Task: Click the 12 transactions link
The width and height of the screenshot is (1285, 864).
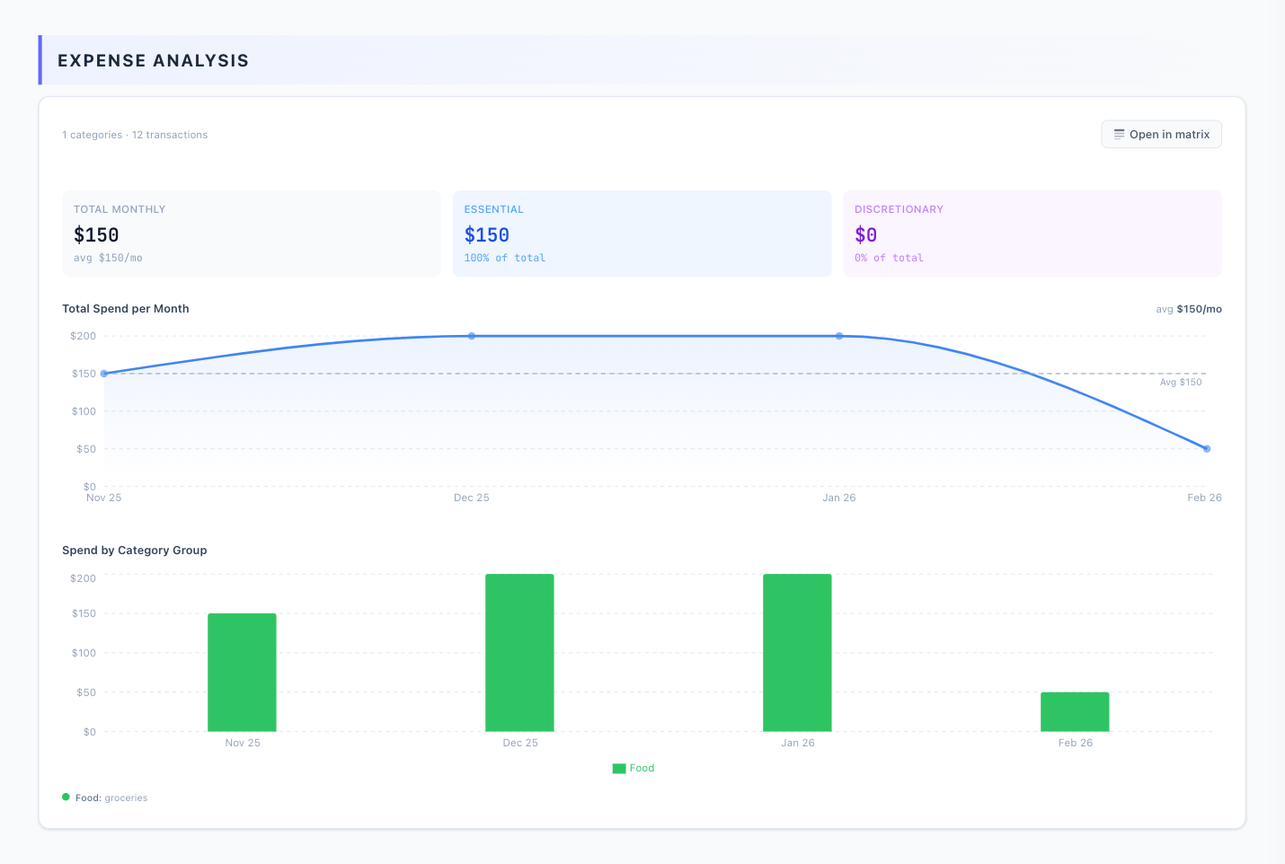Action: (170, 134)
